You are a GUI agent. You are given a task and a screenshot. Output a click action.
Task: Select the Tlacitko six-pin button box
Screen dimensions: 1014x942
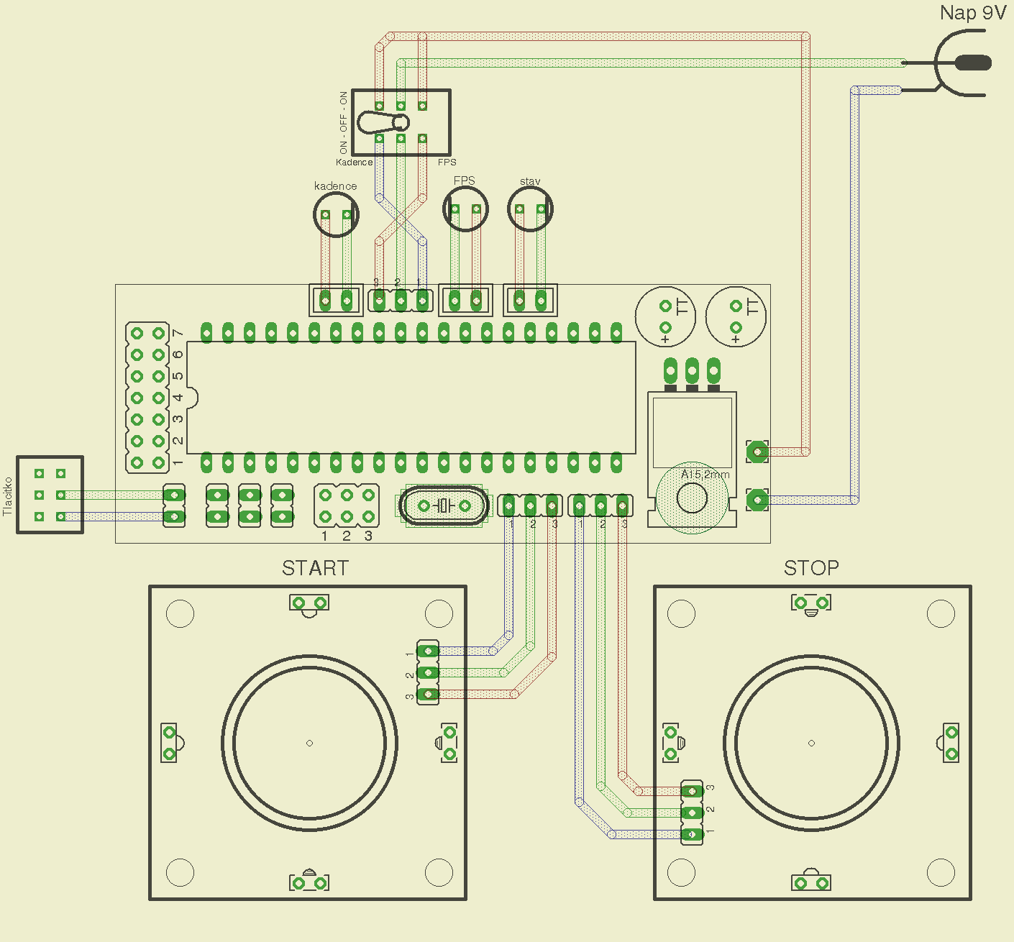(x=50, y=495)
